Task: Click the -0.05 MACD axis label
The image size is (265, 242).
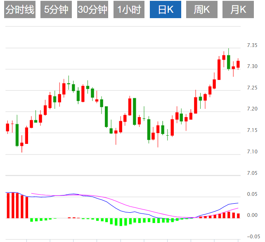Action: [253, 237]
